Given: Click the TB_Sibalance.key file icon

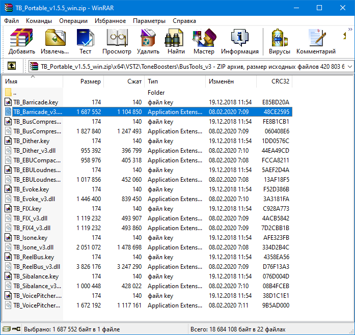Looking at the screenshot, I should coord(8,276).
